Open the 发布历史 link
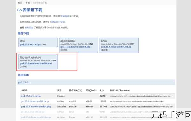 pyautogui.click(x=29, y=27)
